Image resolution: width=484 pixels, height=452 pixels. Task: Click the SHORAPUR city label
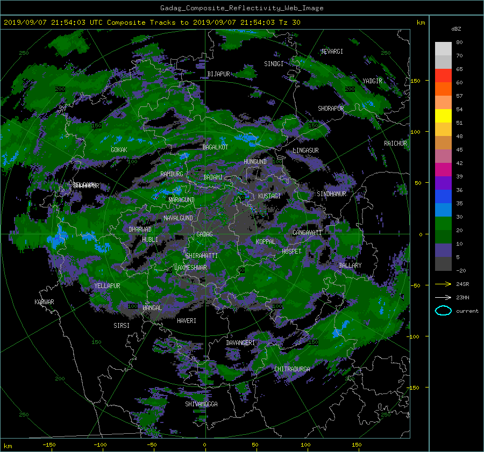coord(331,109)
